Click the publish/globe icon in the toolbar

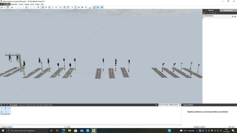point(8,7)
